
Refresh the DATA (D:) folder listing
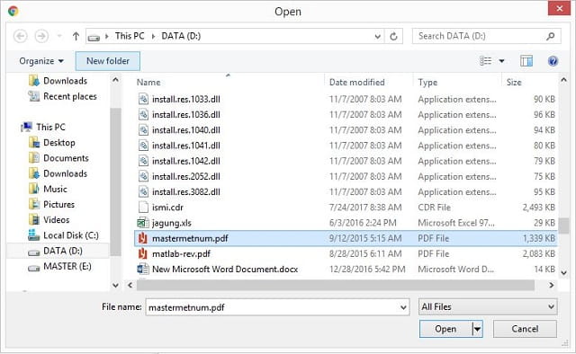tap(393, 36)
